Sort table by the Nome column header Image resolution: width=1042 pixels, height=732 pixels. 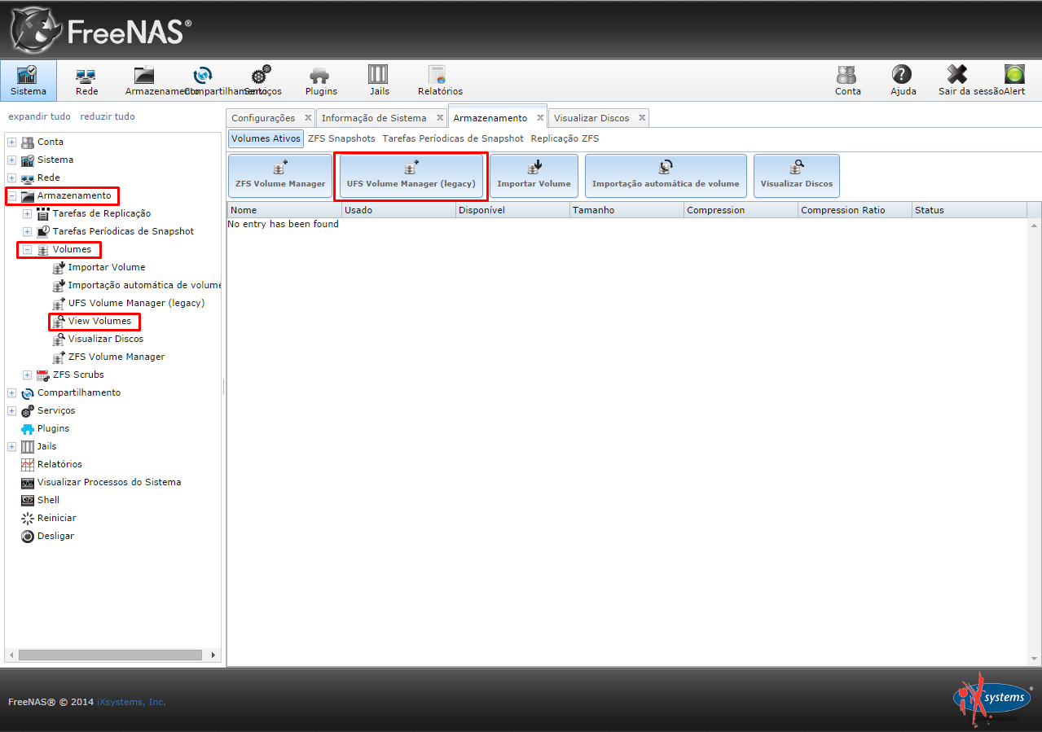[x=284, y=210]
